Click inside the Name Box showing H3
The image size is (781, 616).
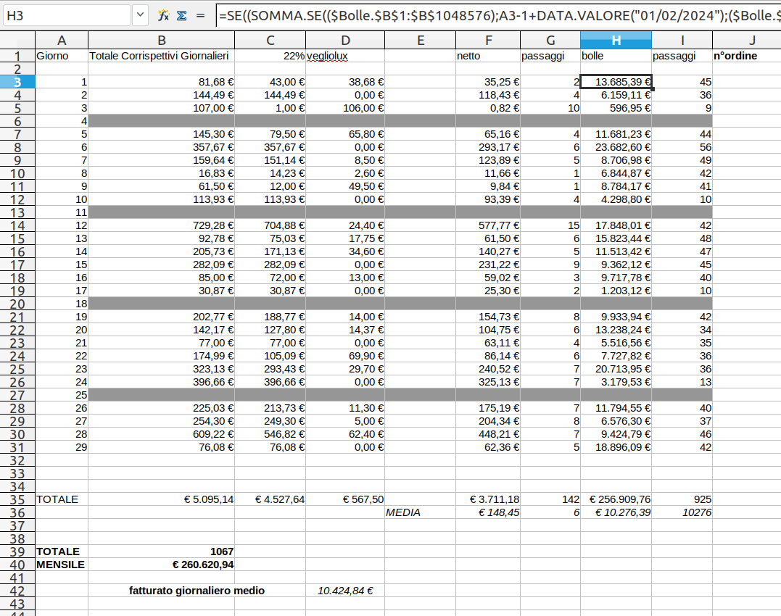65,15
